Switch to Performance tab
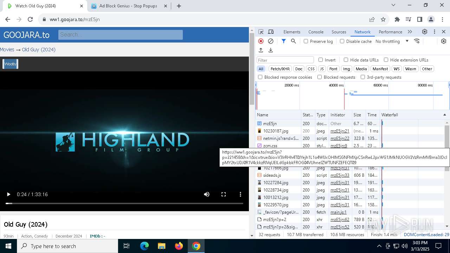Image resolution: width=450 pixels, height=253 pixels. tap(390, 32)
